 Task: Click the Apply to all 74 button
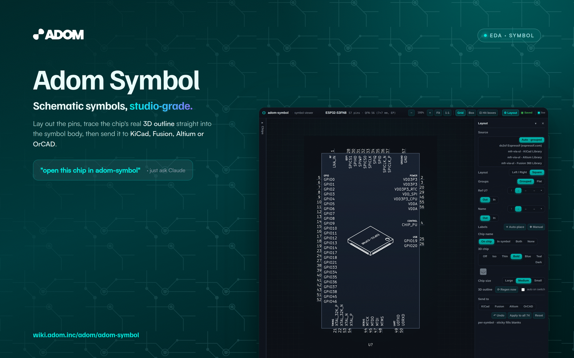[519, 315]
